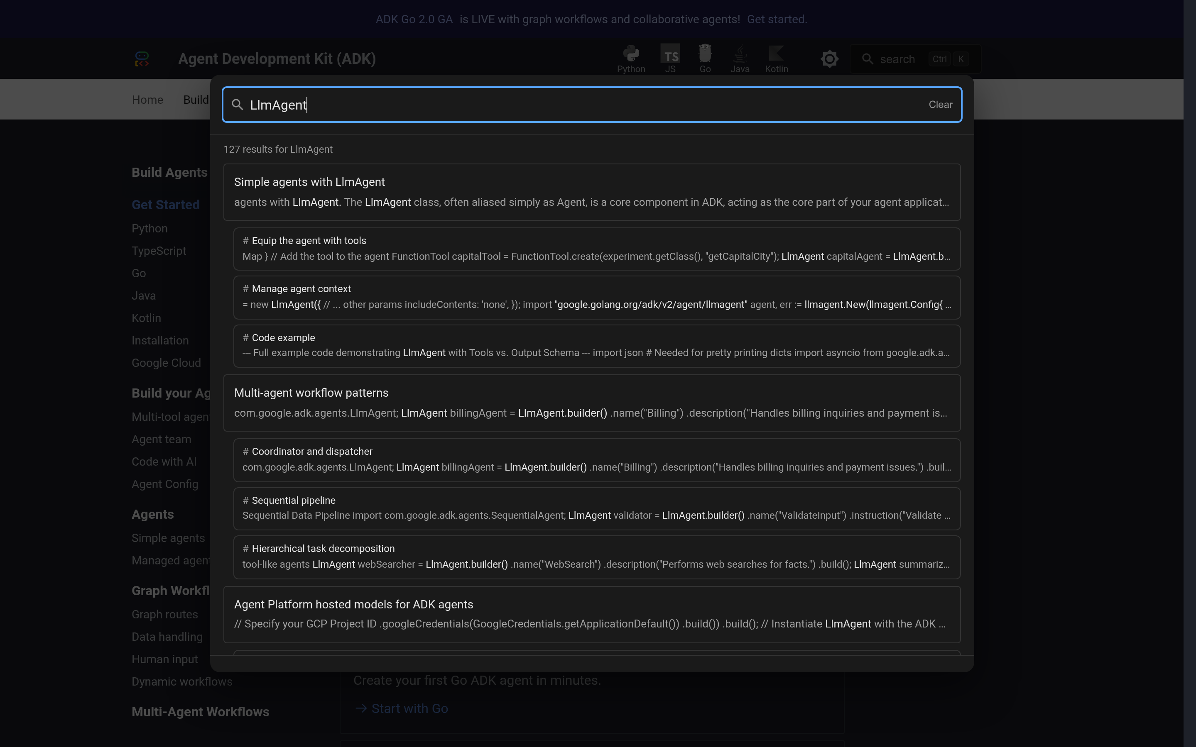Click the page vertical scrollbar on the right edge
The width and height of the screenshot is (1196, 747).
(1190, 373)
